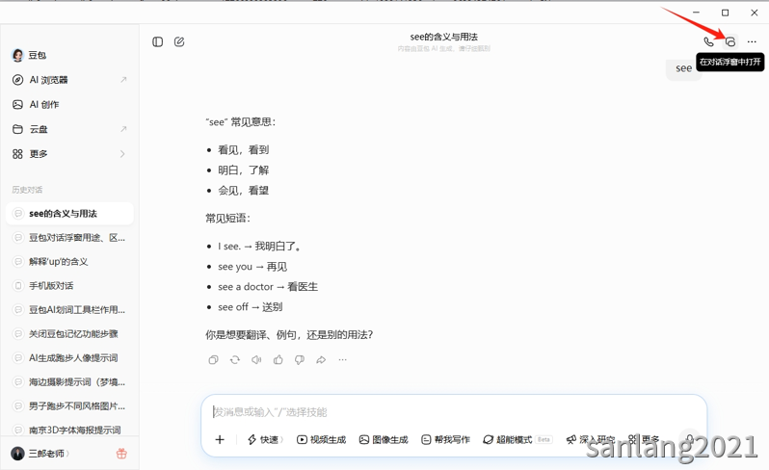The height and width of the screenshot is (470, 769).
Task: Select 帮我写作 skill
Action: 446,439
